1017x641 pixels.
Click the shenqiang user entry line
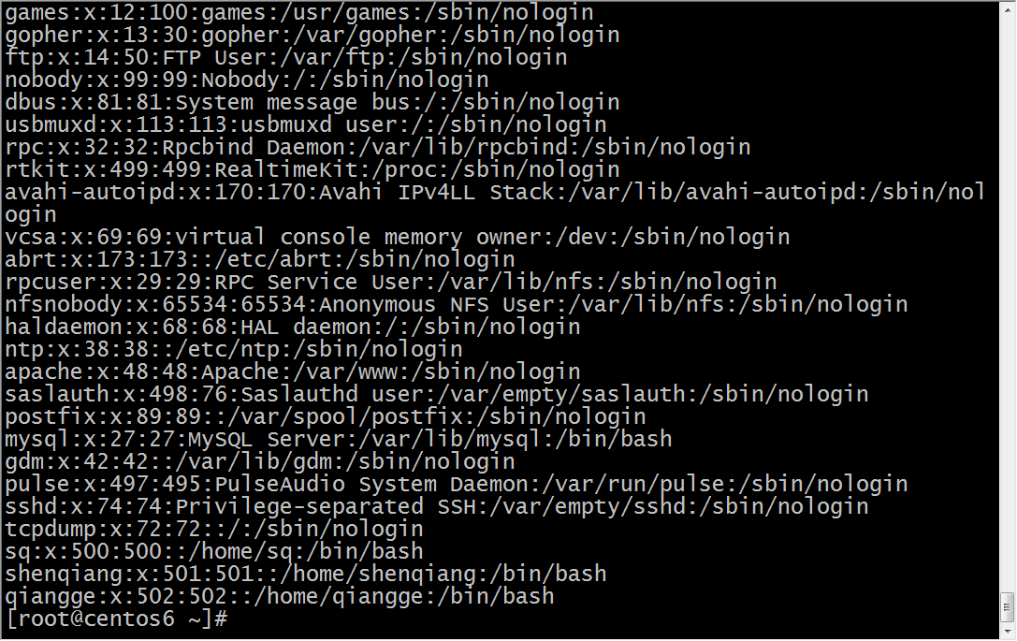coord(306,575)
